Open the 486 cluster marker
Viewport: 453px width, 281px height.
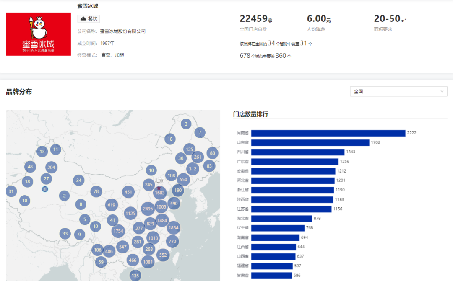pos(109,251)
